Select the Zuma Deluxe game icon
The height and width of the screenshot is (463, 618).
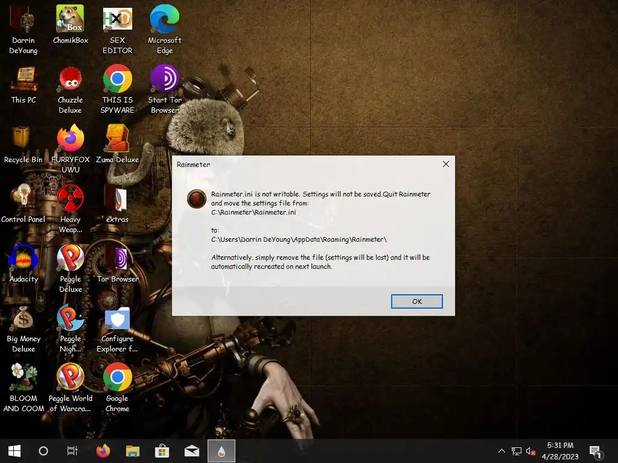point(118,144)
